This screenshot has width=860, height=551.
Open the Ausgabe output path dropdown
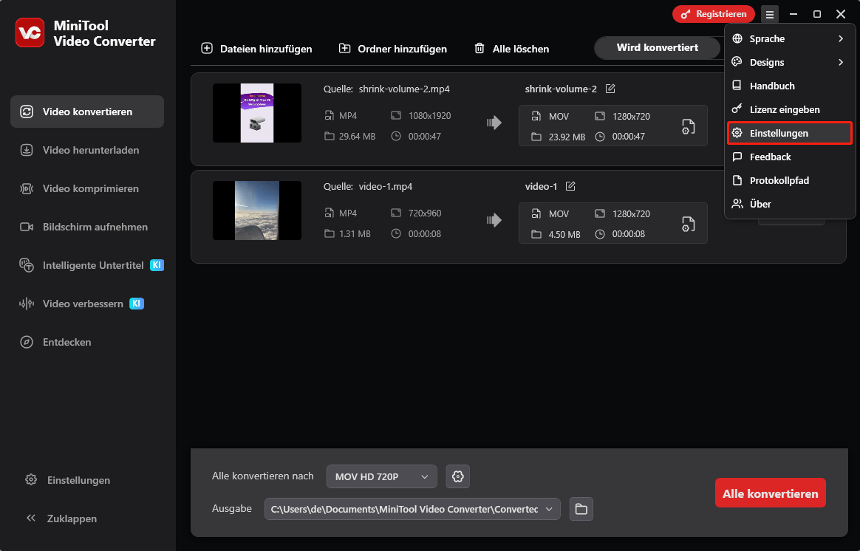pyautogui.click(x=412, y=510)
